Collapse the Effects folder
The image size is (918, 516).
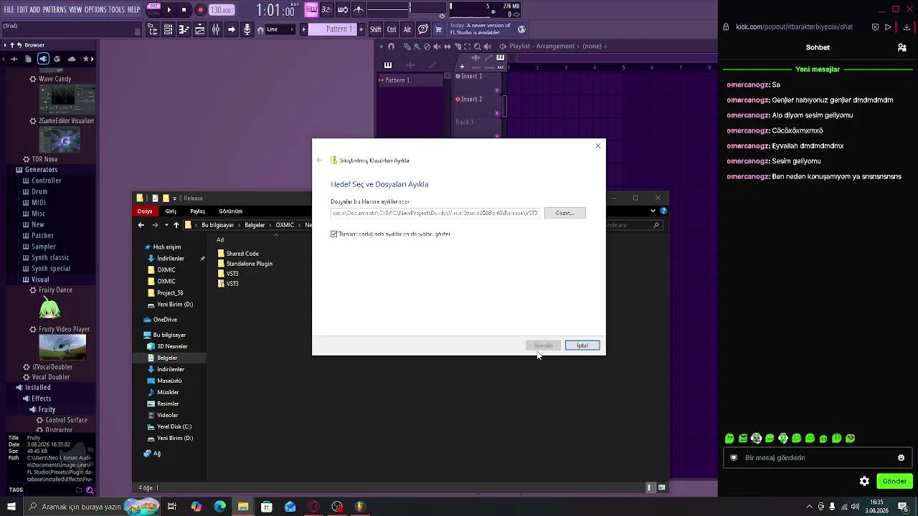(x=41, y=398)
